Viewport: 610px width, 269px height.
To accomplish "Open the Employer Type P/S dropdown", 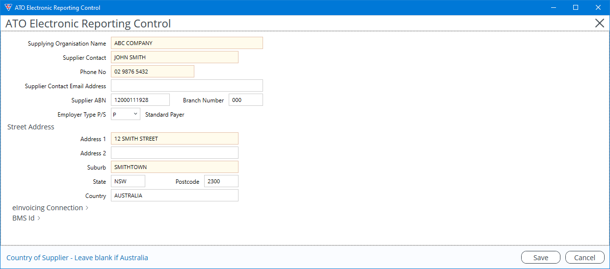I will 126,114.
